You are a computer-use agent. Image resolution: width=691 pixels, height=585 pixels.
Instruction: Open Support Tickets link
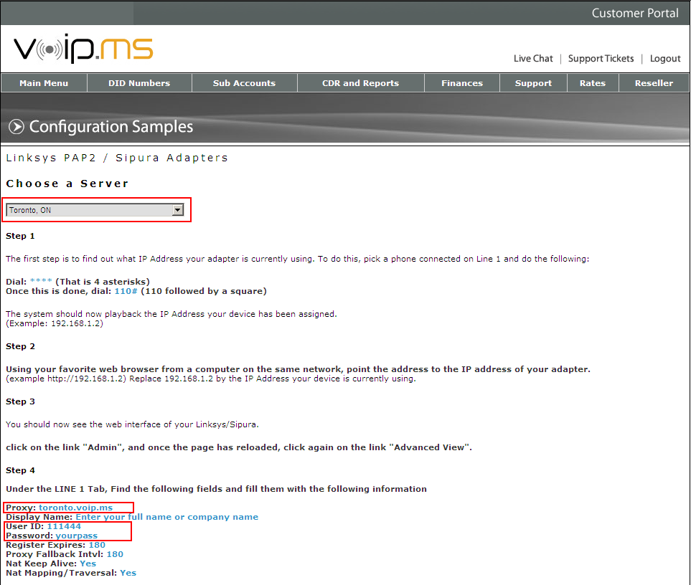point(601,59)
